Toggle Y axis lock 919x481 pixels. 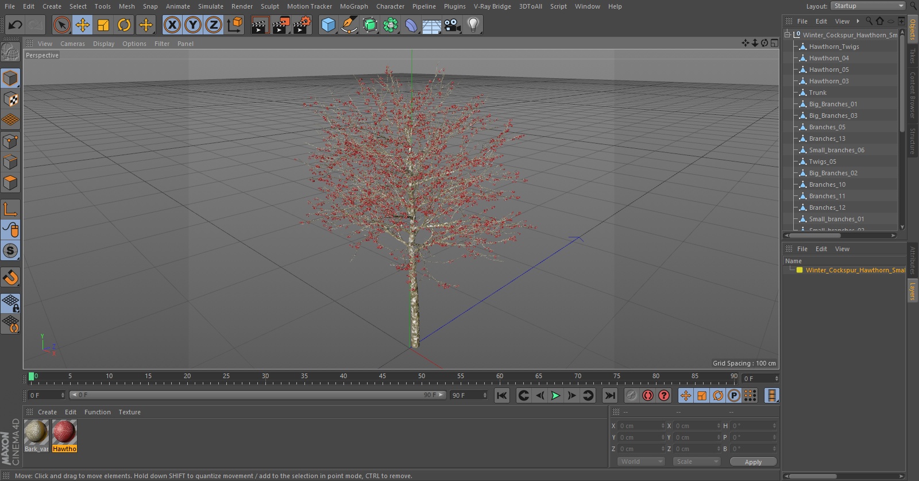(193, 25)
